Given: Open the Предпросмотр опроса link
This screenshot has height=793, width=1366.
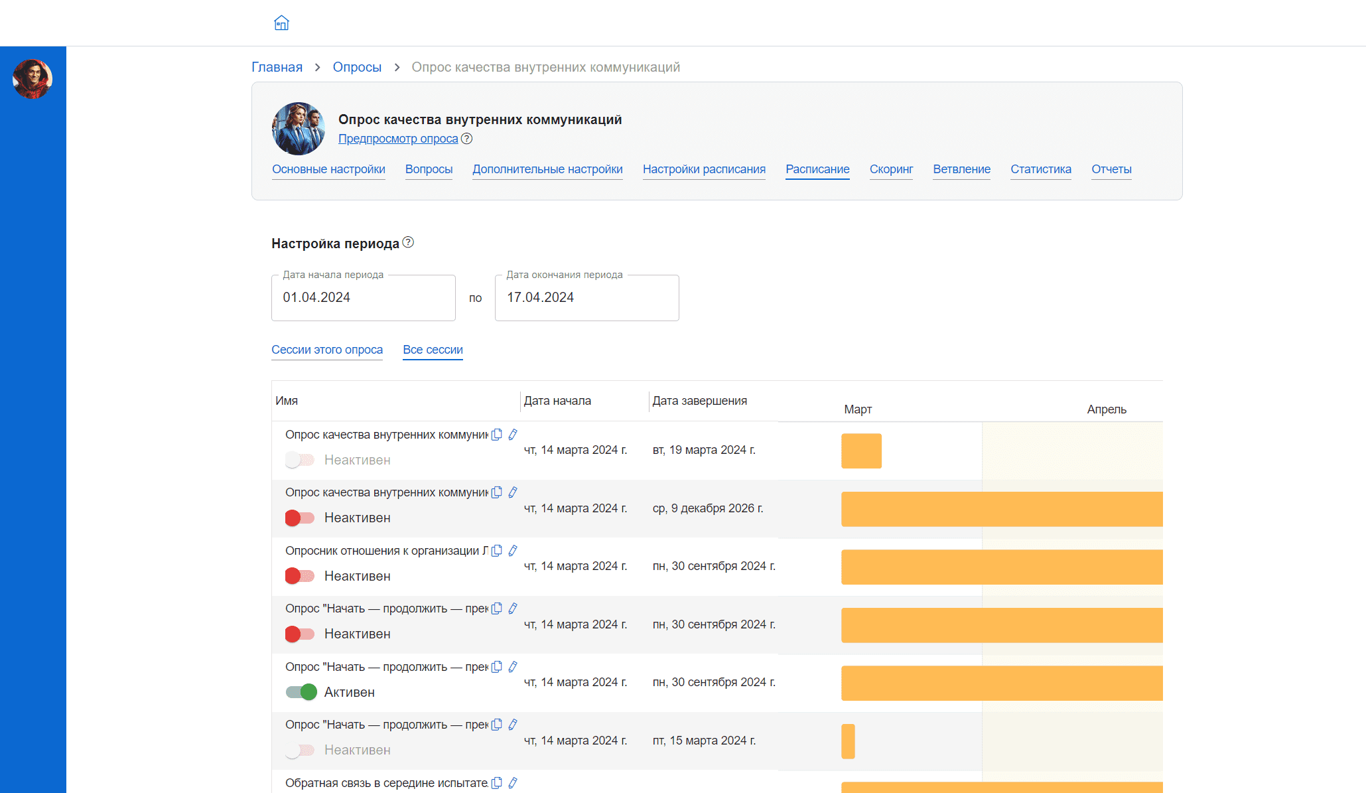Looking at the screenshot, I should click(x=398, y=139).
